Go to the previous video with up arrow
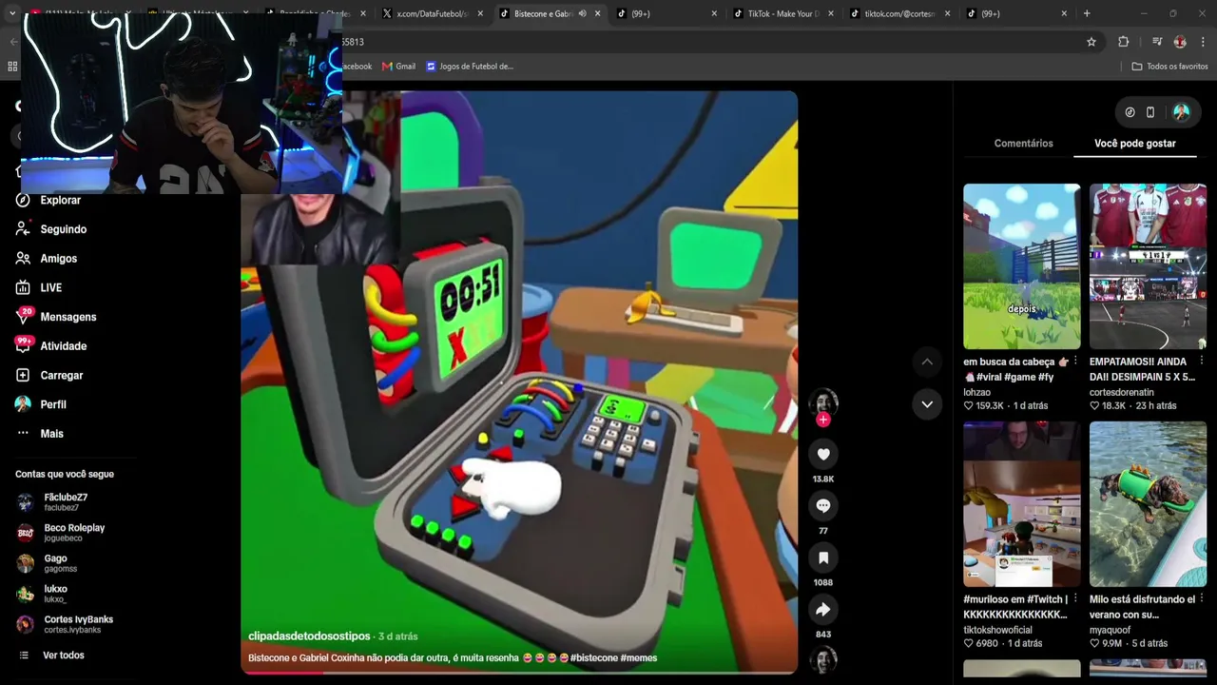This screenshot has height=685, width=1217. [x=927, y=362]
